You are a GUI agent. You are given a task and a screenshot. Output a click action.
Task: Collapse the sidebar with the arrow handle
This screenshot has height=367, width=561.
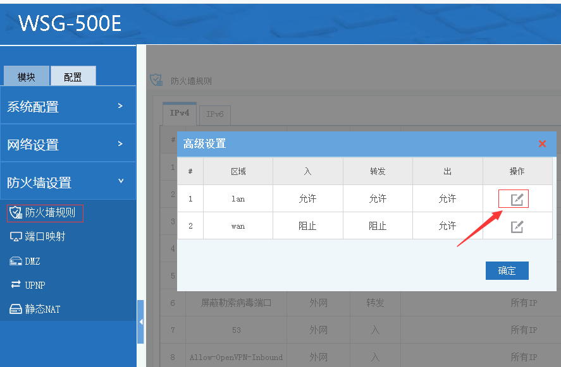[140, 322]
